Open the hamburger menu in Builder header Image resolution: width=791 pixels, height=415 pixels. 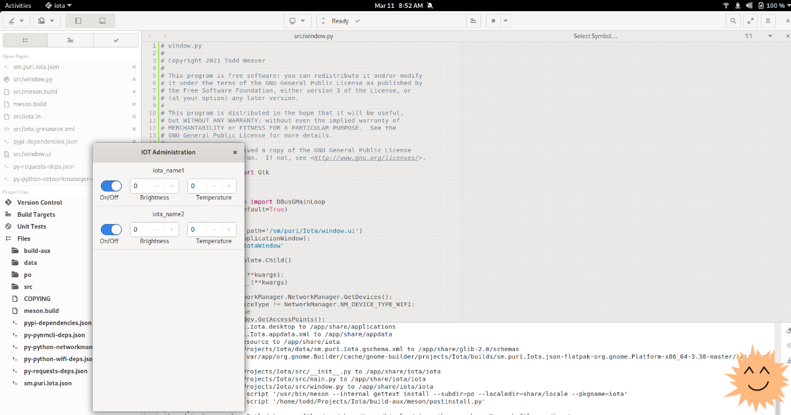pyautogui.click(x=768, y=21)
